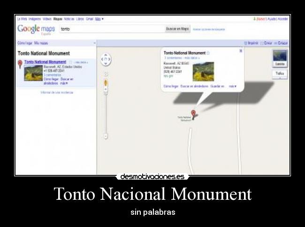Viewport: 305px width, 227px height.
Task: Expand the arrow beneath the Tráfico button
Action: [280, 78]
